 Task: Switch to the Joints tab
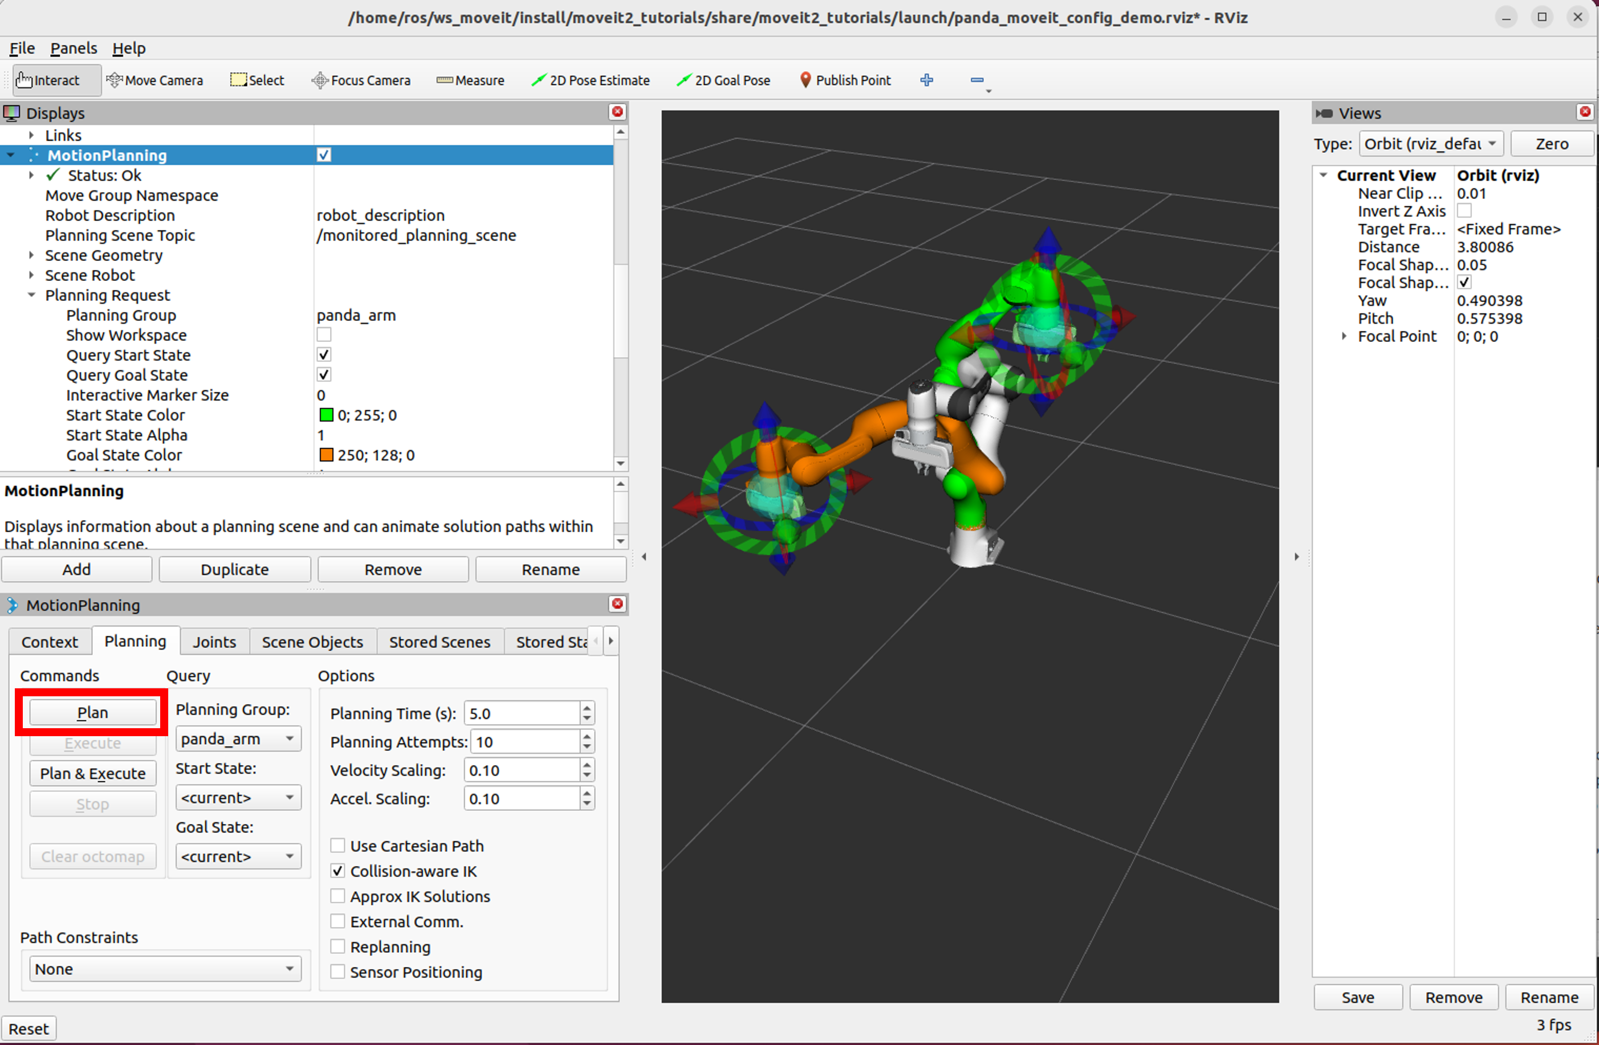[214, 642]
